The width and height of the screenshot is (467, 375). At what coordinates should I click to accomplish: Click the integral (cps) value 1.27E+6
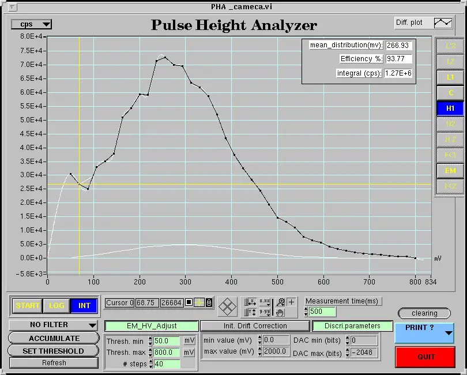pyautogui.click(x=398, y=73)
